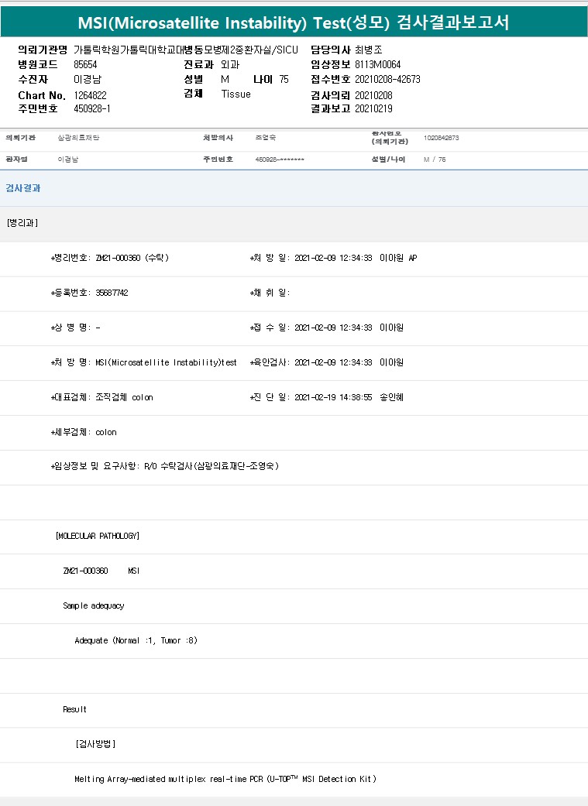Select the 접수번호 value 20210208-42673
The height and width of the screenshot is (806, 588).
click(387, 79)
